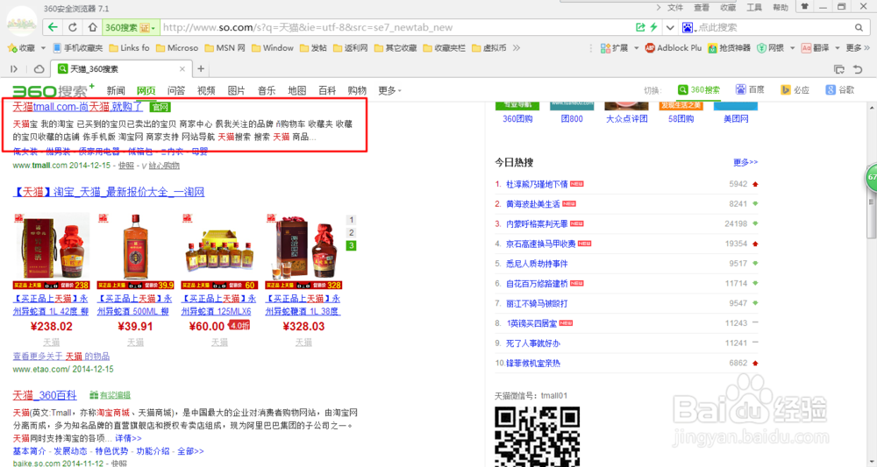Open the 文件 menu
Screen dimensions: 877x467
tap(675, 7)
